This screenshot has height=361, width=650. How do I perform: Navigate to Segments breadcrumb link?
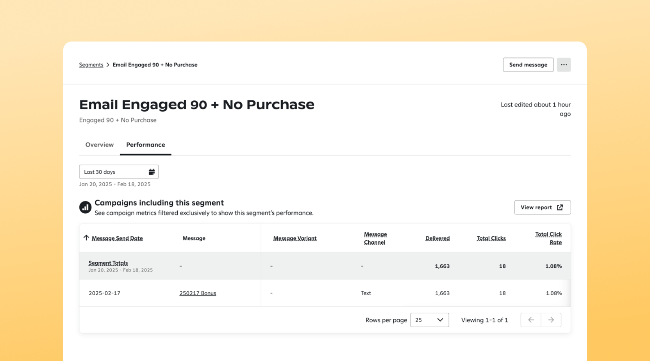[91, 65]
